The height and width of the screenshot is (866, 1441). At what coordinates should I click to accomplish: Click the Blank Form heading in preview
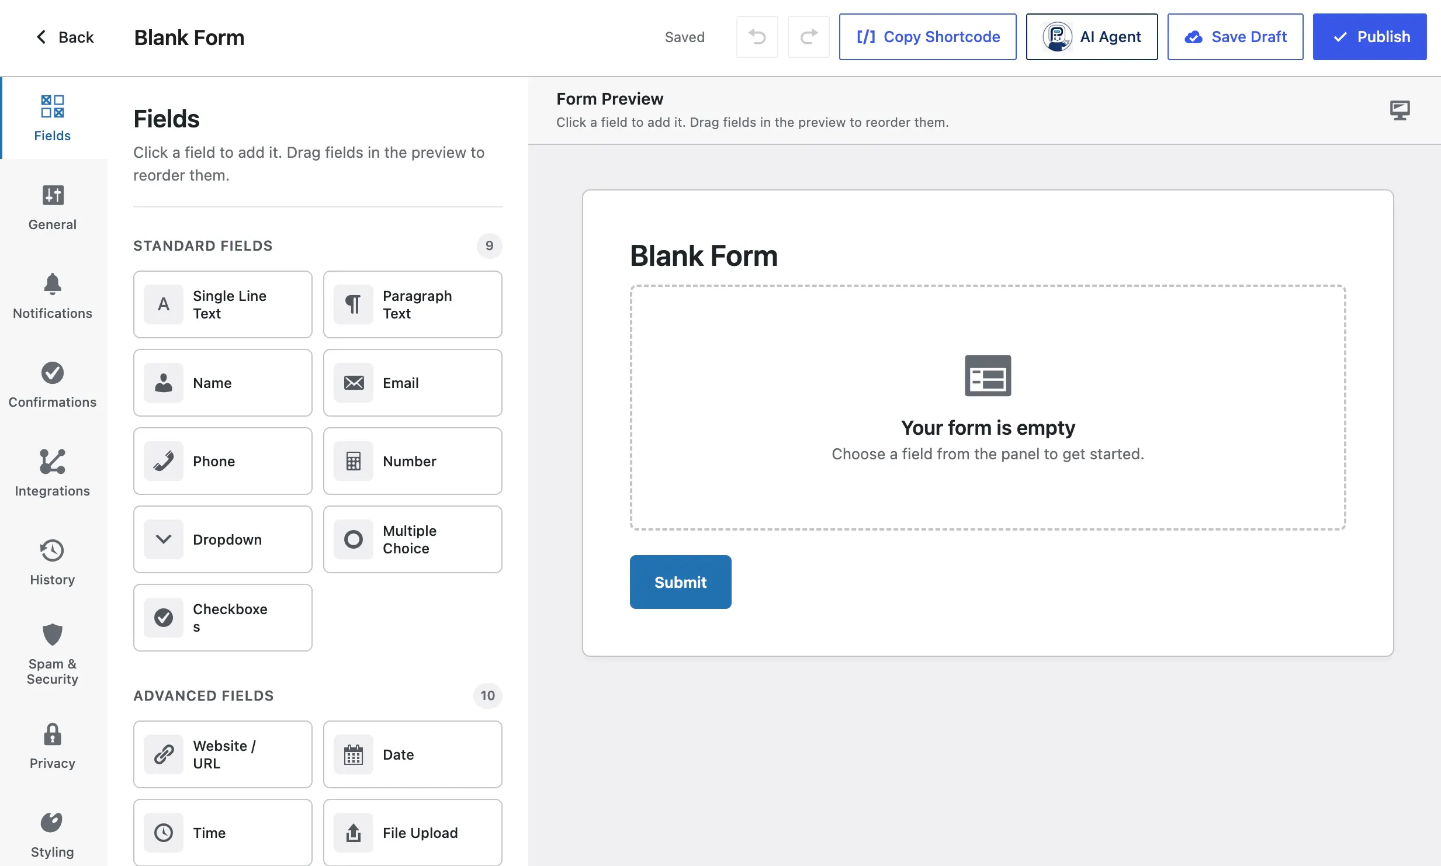point(704,256)
